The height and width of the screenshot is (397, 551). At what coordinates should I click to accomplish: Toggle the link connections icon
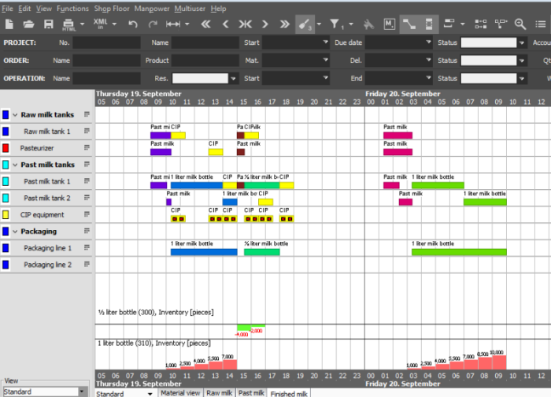pyautogui.click(x=409, y=24)
